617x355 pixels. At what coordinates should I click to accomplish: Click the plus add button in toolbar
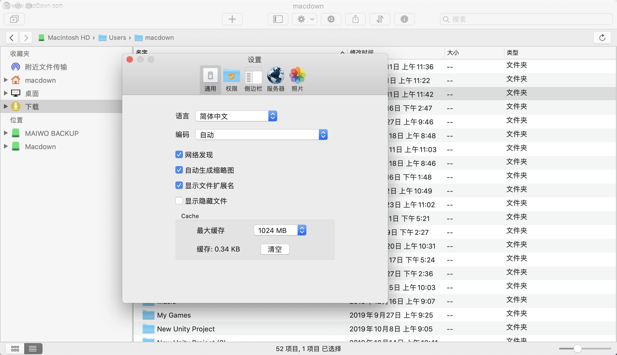pyautogui.click(x=232, y=19)
